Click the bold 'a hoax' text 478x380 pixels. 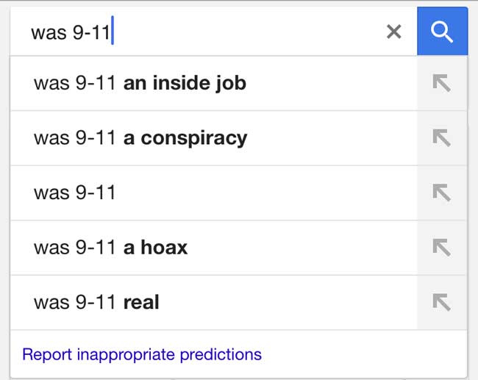pyautogui.click(x=155, y=248)
